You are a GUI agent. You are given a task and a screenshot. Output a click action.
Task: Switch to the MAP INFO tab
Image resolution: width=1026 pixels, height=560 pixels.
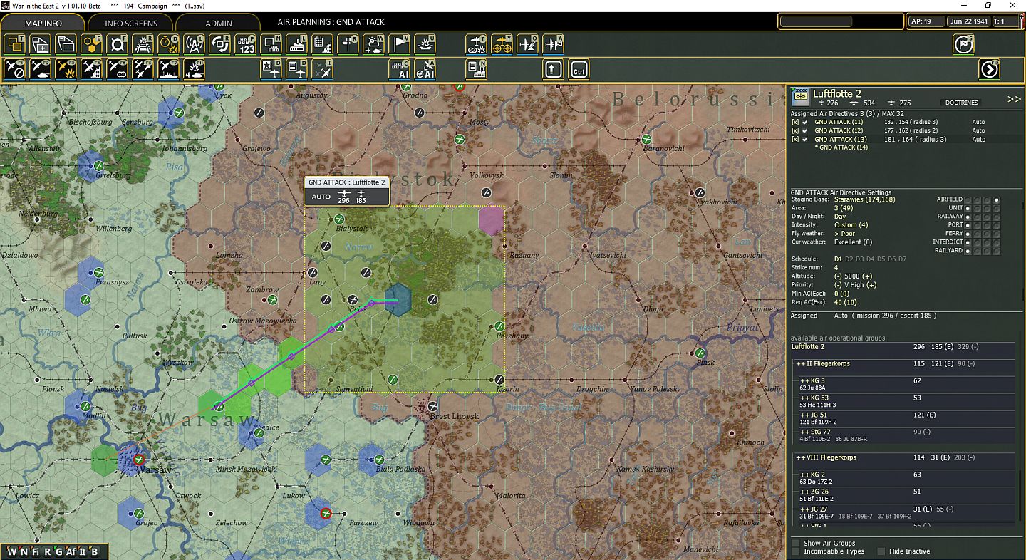click(x=43, y=23)
